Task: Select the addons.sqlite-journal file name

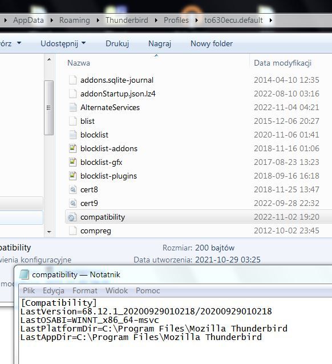Action: point(117,80)
